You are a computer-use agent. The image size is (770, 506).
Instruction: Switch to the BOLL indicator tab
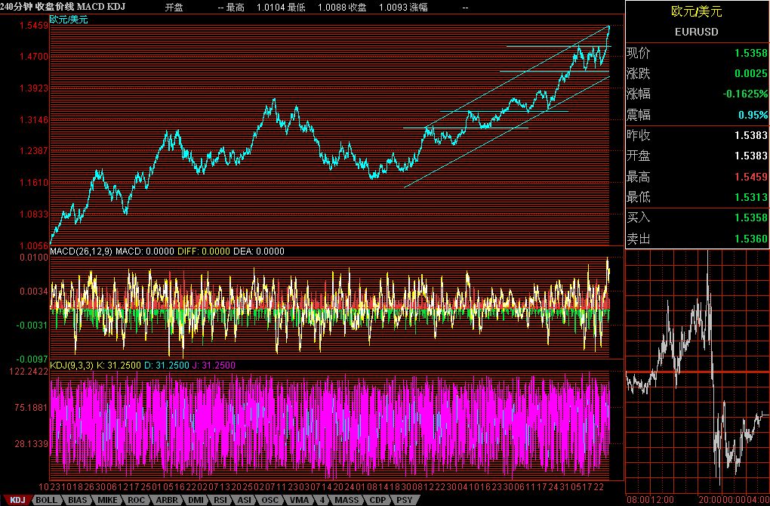45,500
